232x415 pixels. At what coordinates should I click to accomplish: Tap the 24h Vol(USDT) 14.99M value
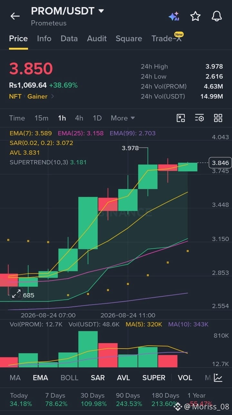(212, 96)
